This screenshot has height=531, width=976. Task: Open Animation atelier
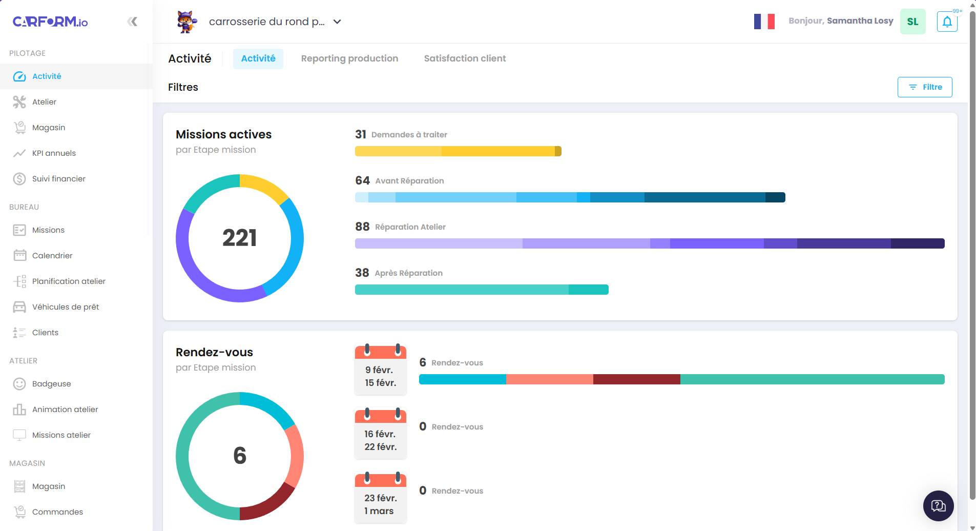click(65, 409)
